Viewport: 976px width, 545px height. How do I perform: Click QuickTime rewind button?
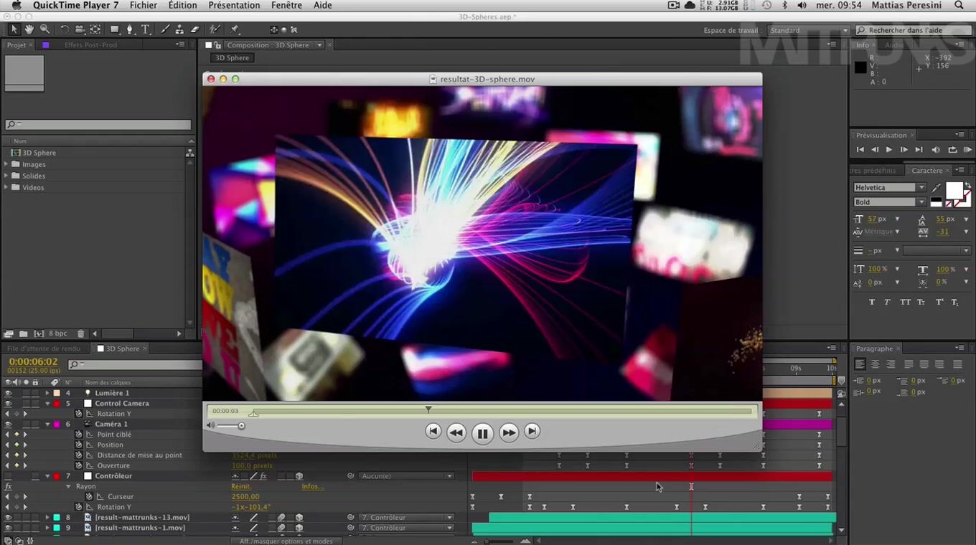456,432
